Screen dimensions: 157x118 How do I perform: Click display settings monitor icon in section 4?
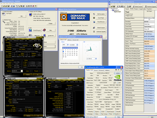pyautogui.click(x=30, y=15)
